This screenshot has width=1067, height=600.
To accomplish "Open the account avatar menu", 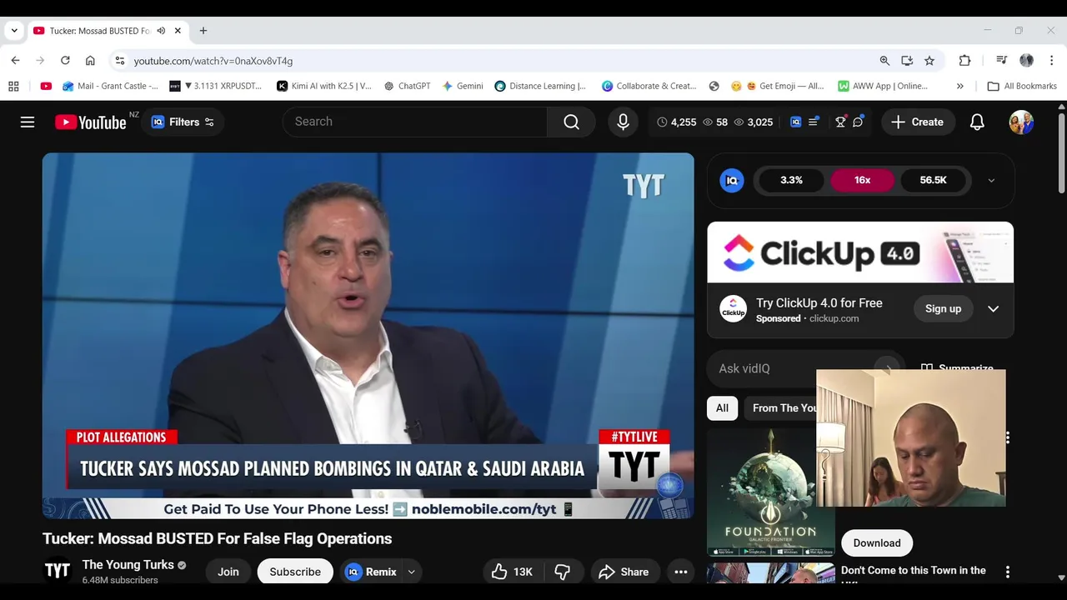I will [1021, 122].
